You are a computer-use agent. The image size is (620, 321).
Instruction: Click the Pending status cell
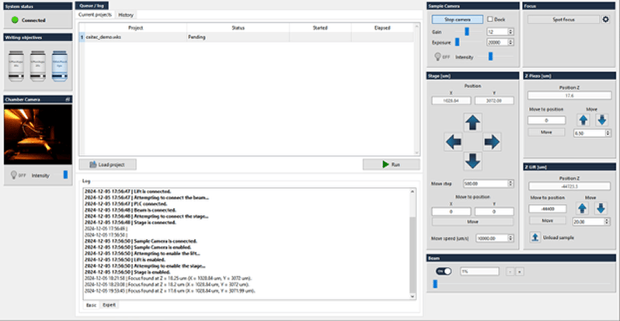point(238,37)
